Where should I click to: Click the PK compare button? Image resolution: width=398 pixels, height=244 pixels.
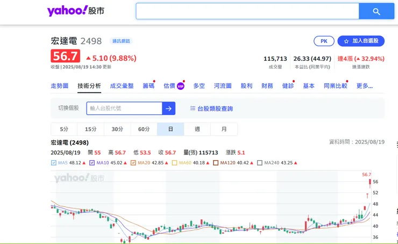(324, 41)
